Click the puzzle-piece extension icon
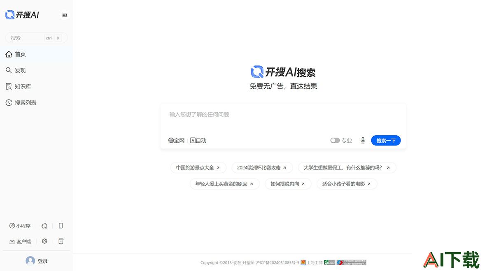 [x=44, y=226]
